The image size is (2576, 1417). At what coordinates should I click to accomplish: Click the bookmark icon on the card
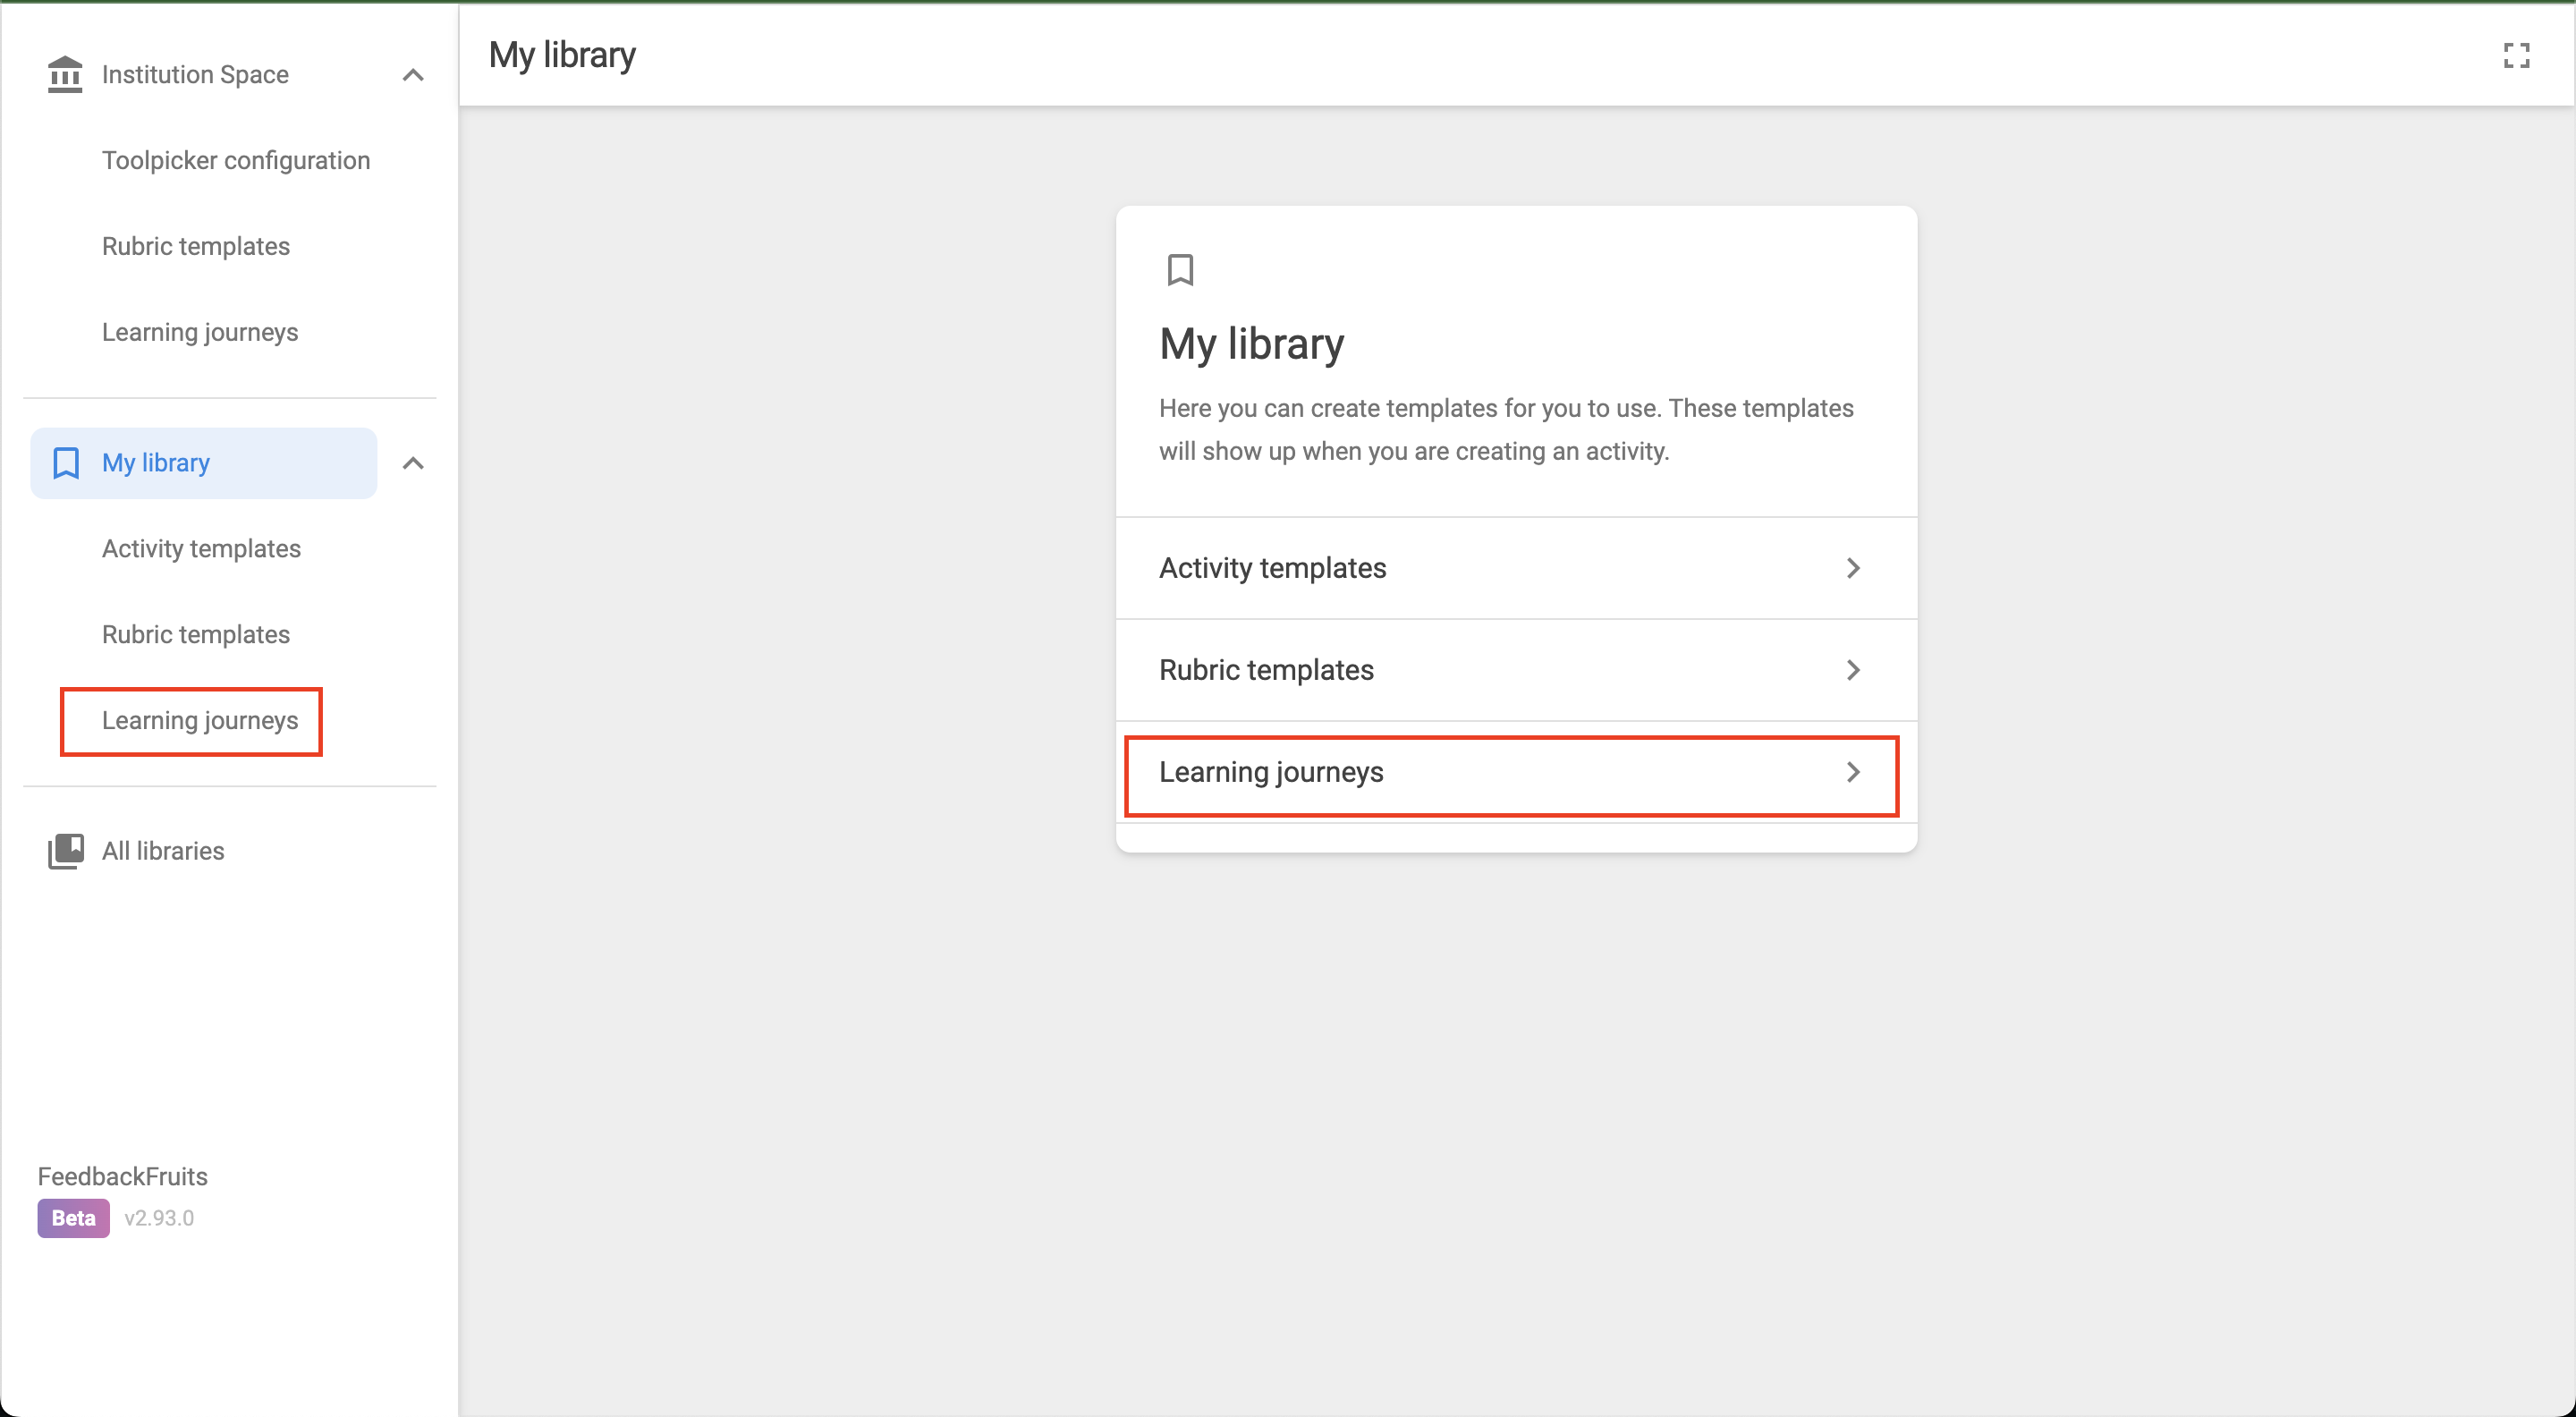click(x=1180, y=270)
